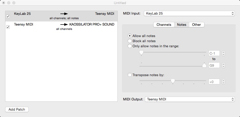Click the arrow icon before KAOSSILATOR PRO+ SOUND
Viewport: 240px width, 117px height.
pos(64,25)
